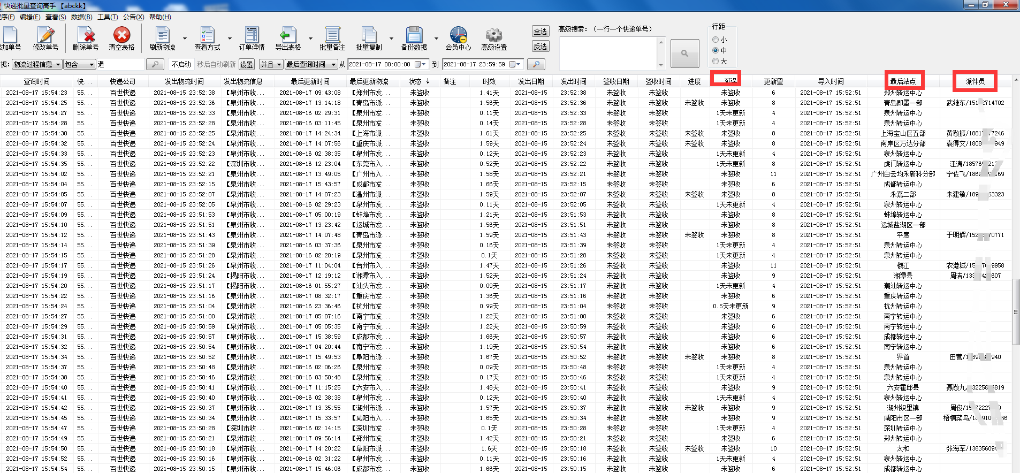Click the 派件员 column header

tap(975, 81)
